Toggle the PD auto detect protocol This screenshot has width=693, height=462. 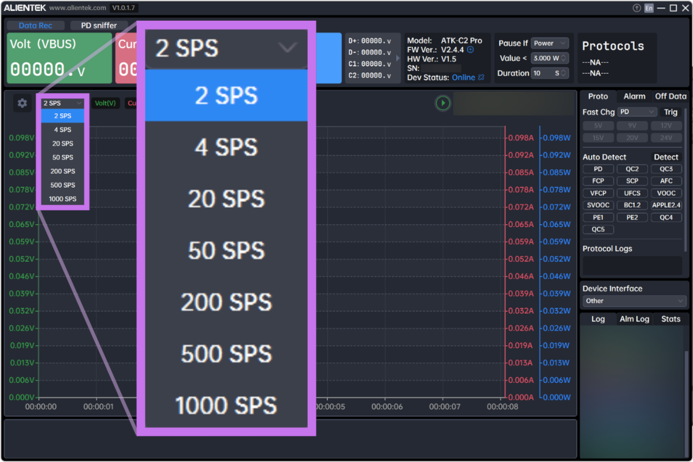point(598,169)
